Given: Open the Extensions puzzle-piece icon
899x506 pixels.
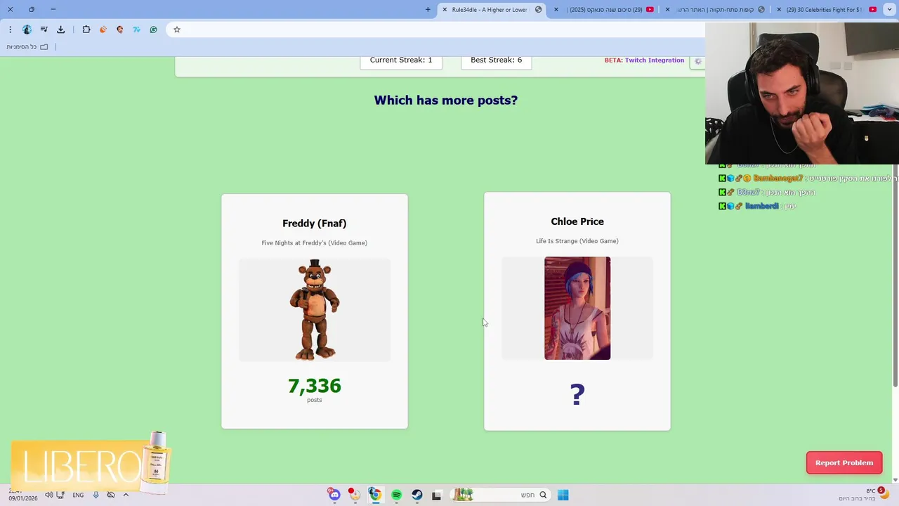Looking at the screenshot, I should tap(86, 30).
